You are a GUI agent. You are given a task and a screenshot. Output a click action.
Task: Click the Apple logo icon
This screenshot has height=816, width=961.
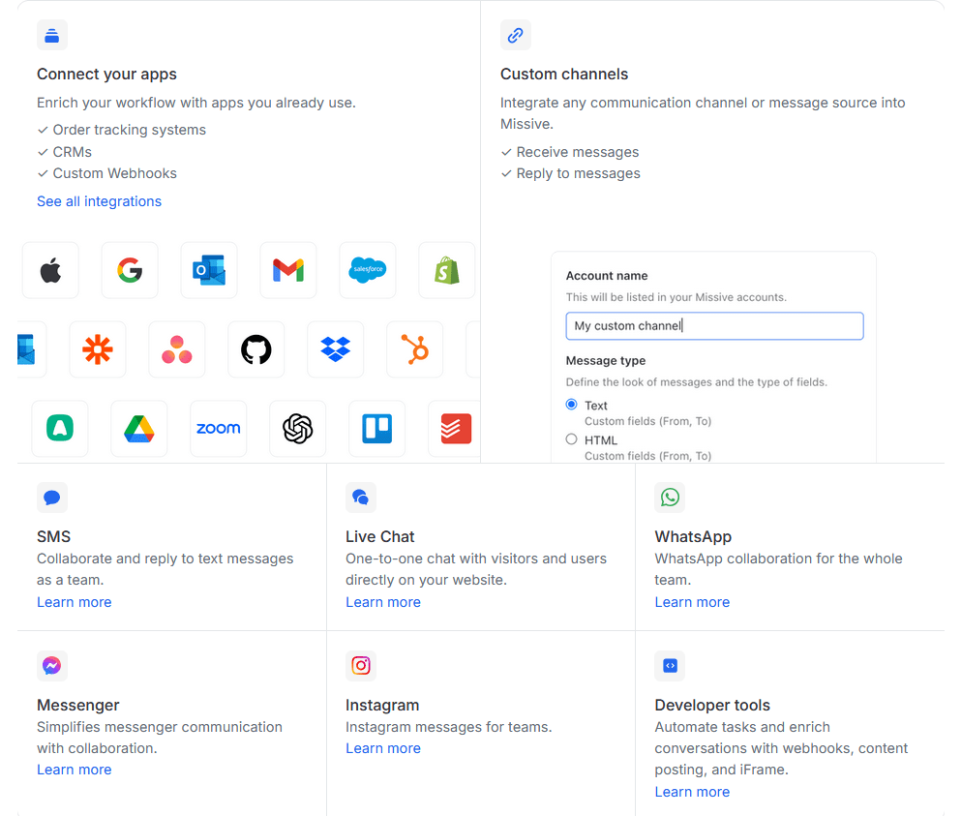51,270
